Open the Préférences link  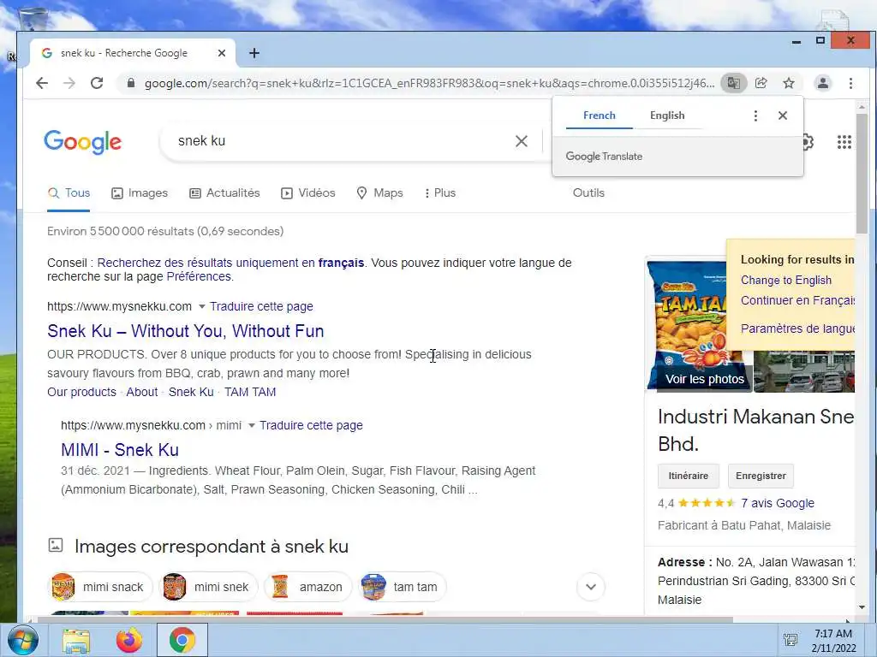pos(199,276)
